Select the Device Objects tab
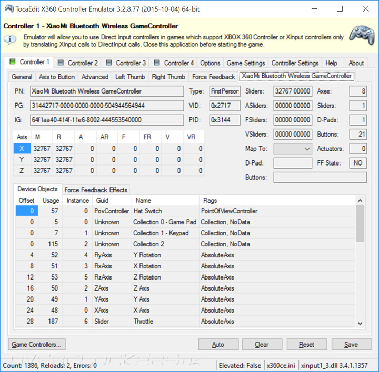 click(x=37, y=189)
